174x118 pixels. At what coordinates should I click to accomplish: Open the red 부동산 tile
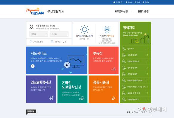(103, 60)
